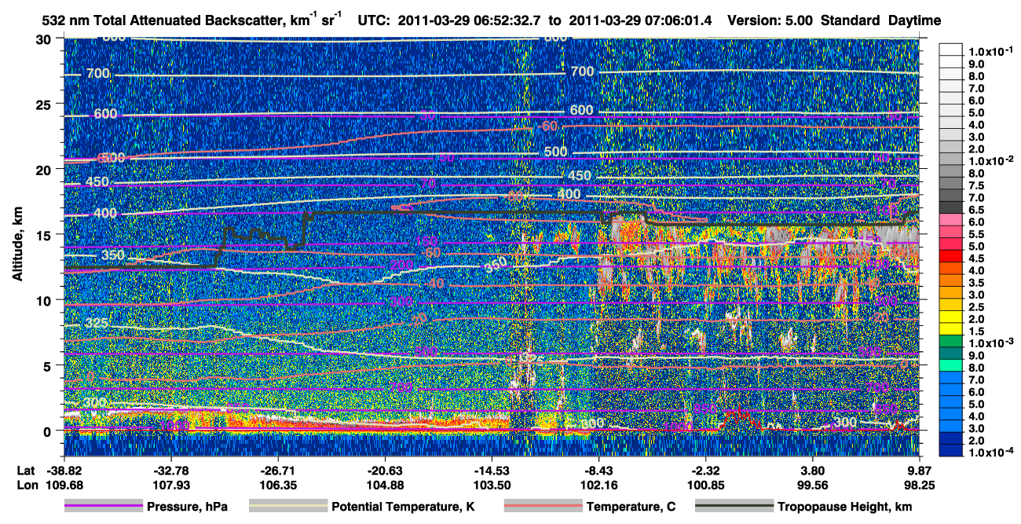This screenshot has width=1021, height=524.
Task: Click the magenta Pressure legend line sample
Action: click(x=103, y=507)
